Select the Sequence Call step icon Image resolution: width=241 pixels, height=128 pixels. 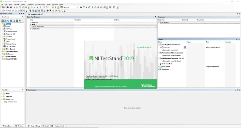coord(4,34)
